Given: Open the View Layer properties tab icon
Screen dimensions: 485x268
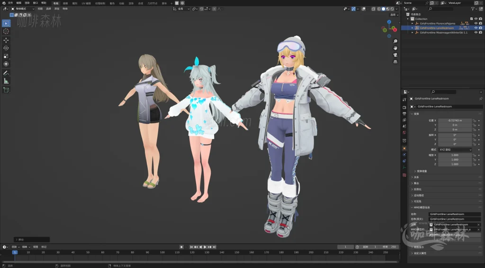Looking at the screenshot, I should point(404,120).
